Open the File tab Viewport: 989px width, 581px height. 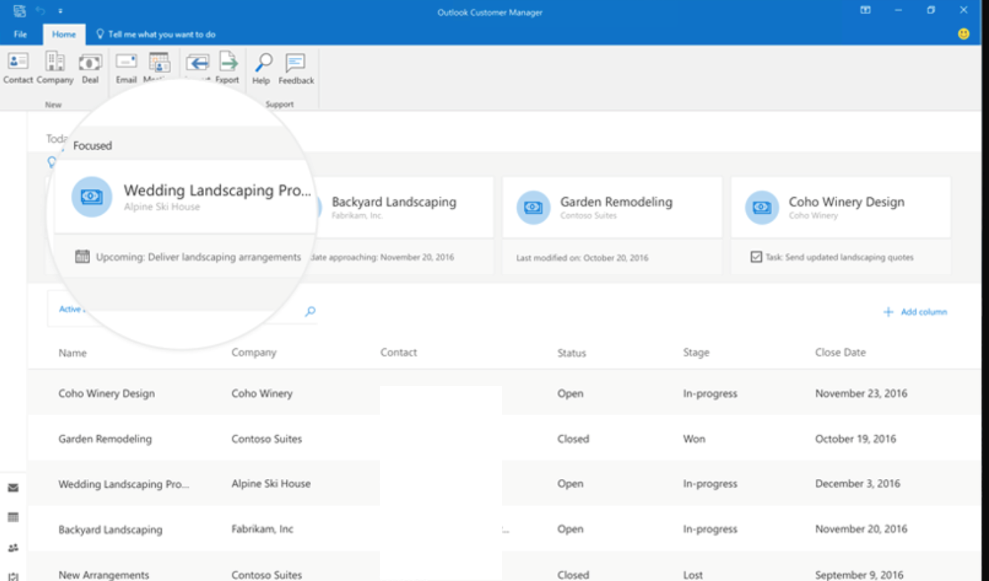(x=21, y=34)
